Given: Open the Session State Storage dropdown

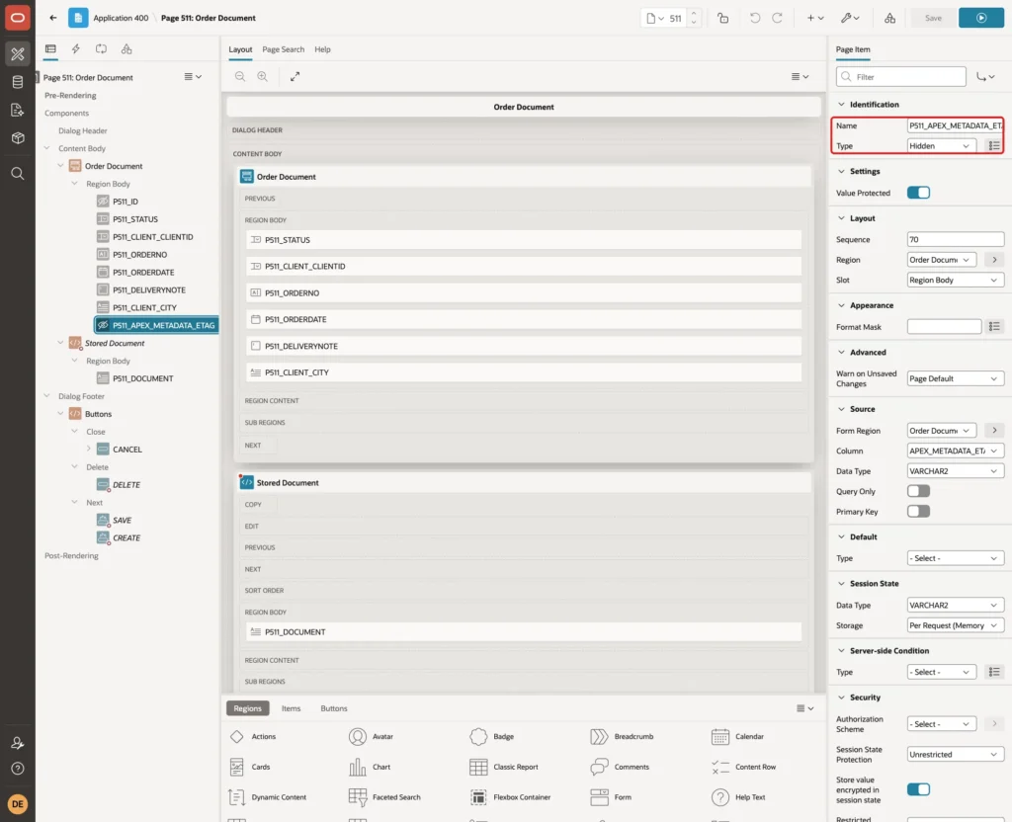Looking at the screenshot, I should pos(956,625).
